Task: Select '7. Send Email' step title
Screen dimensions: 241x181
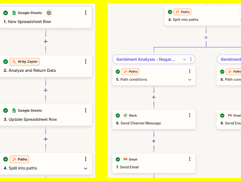Action: tap(127, 167)
